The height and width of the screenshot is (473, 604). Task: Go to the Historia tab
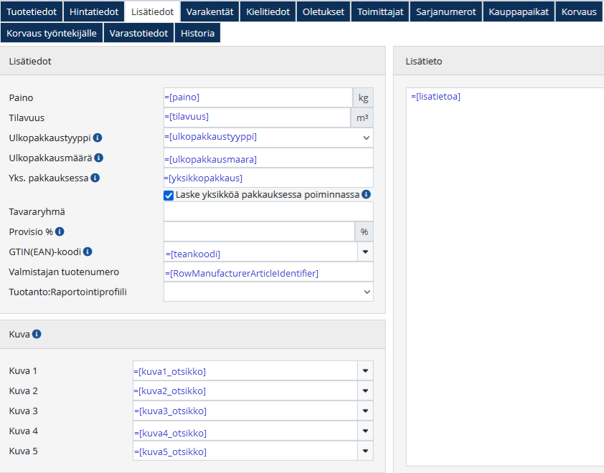[x=197, y=33]
